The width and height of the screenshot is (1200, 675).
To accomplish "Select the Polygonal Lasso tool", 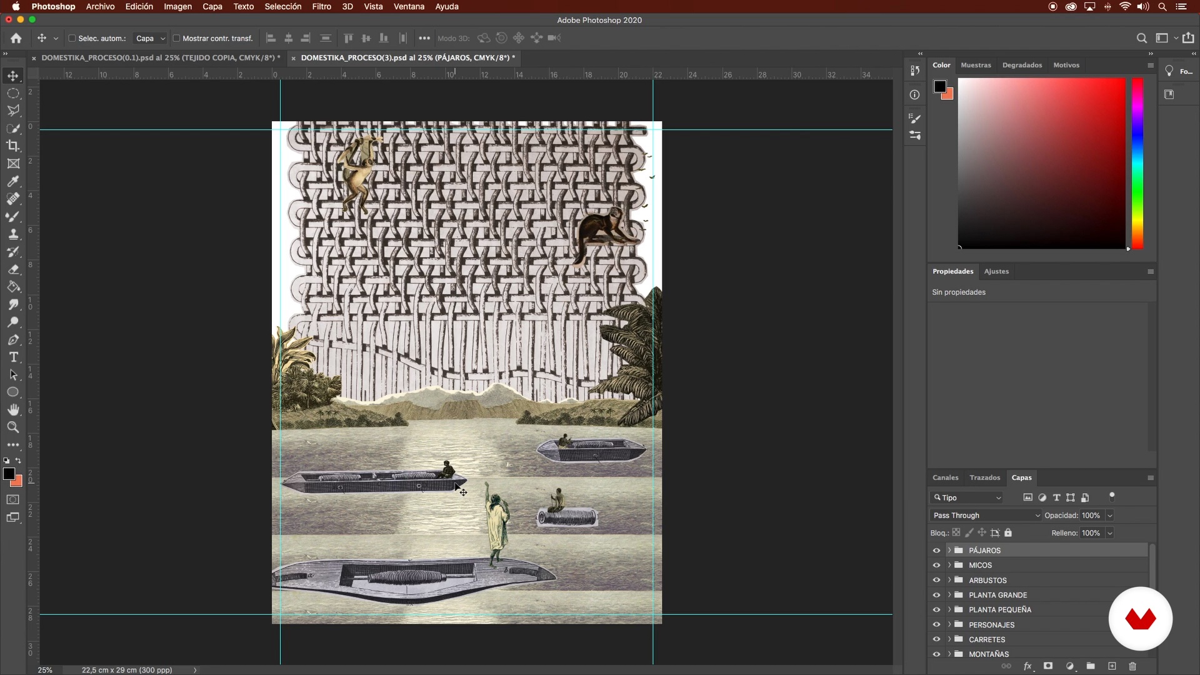I will (x=13, y=111).
